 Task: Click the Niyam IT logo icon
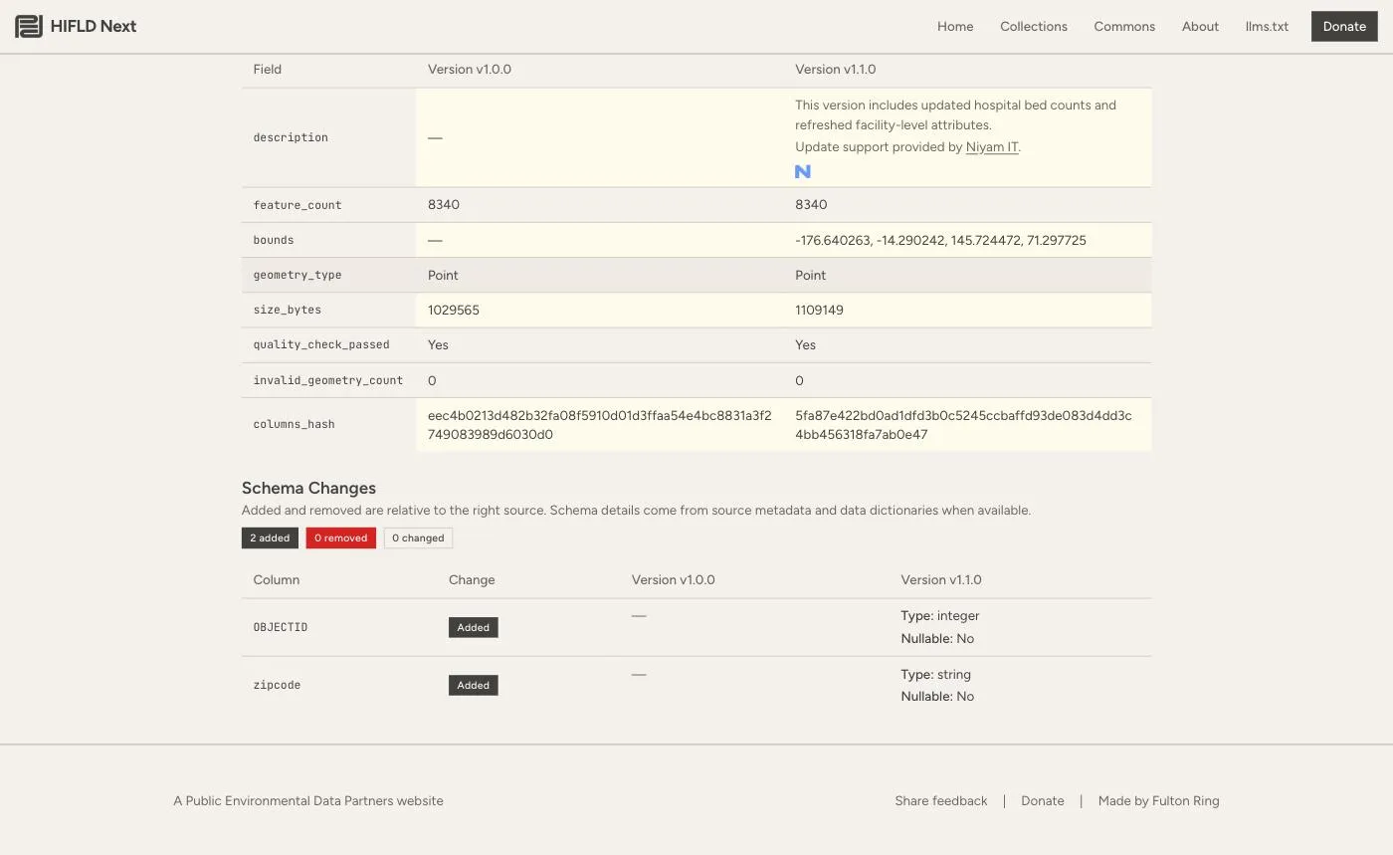(x=803, y=171)
